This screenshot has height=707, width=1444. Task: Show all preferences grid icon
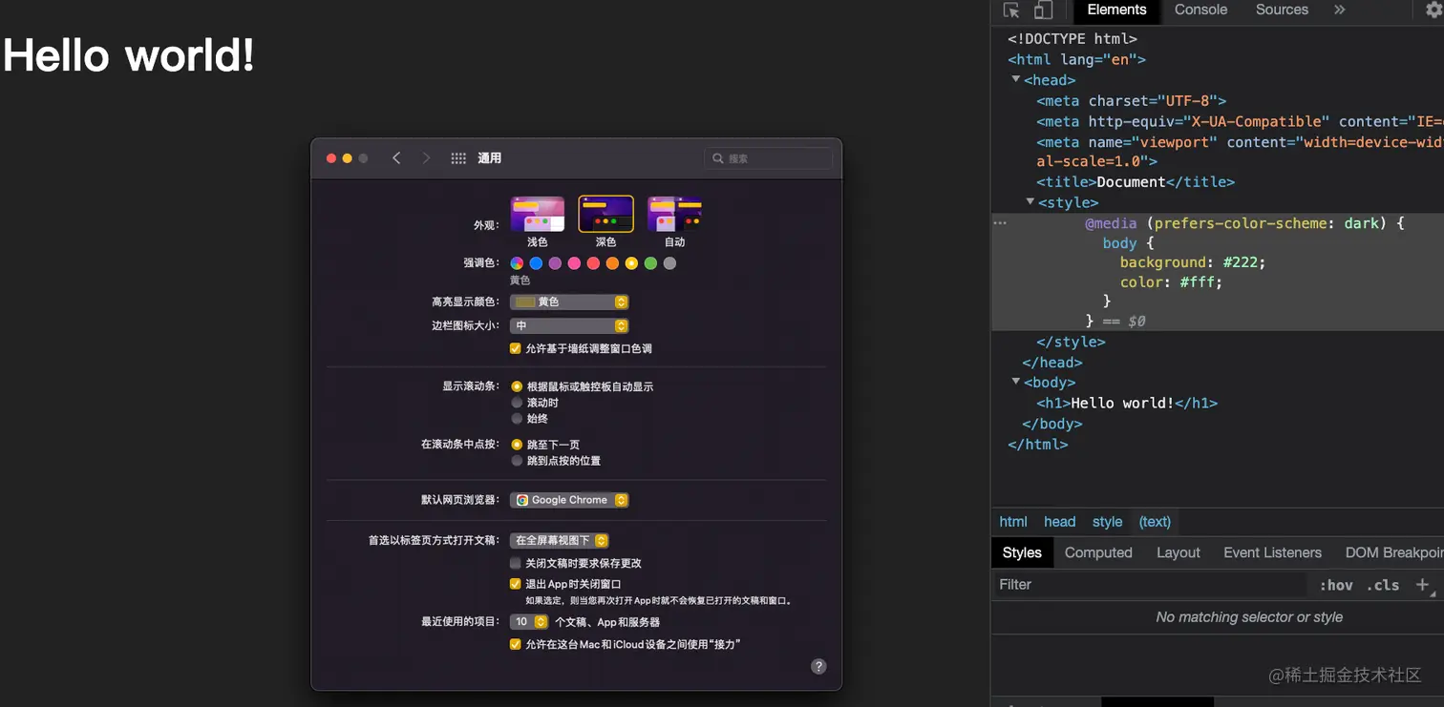coord(458,158)
